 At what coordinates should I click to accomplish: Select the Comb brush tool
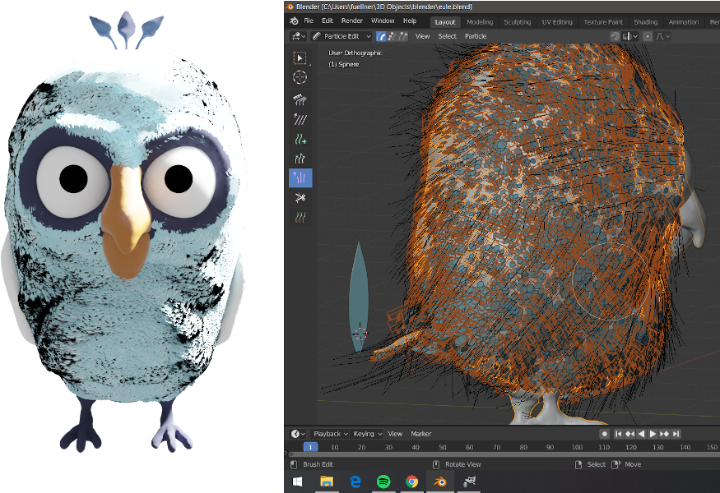click(300, 98)
